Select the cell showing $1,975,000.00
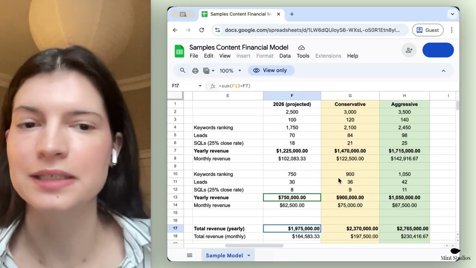Screen dimensions: 476x268 pos(292,229)
